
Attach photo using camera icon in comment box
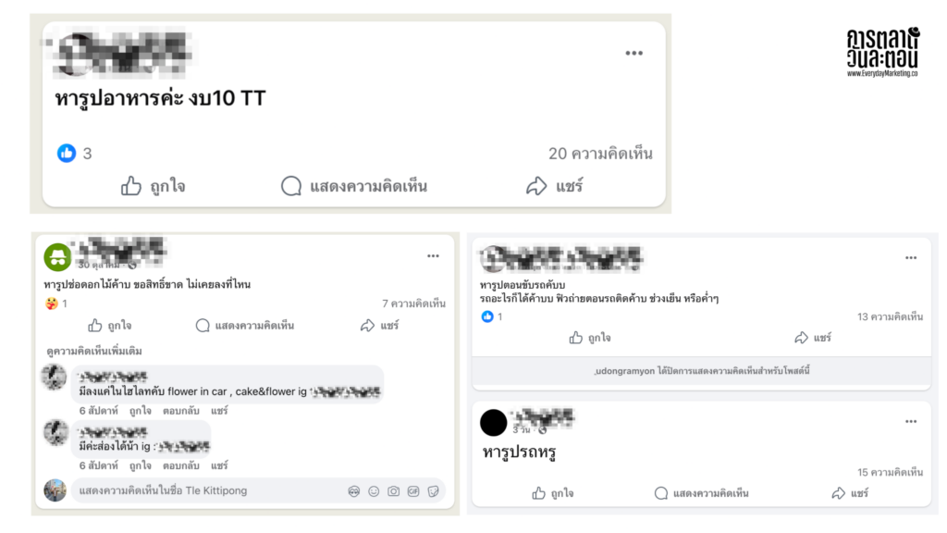click(x=393, y=491)
